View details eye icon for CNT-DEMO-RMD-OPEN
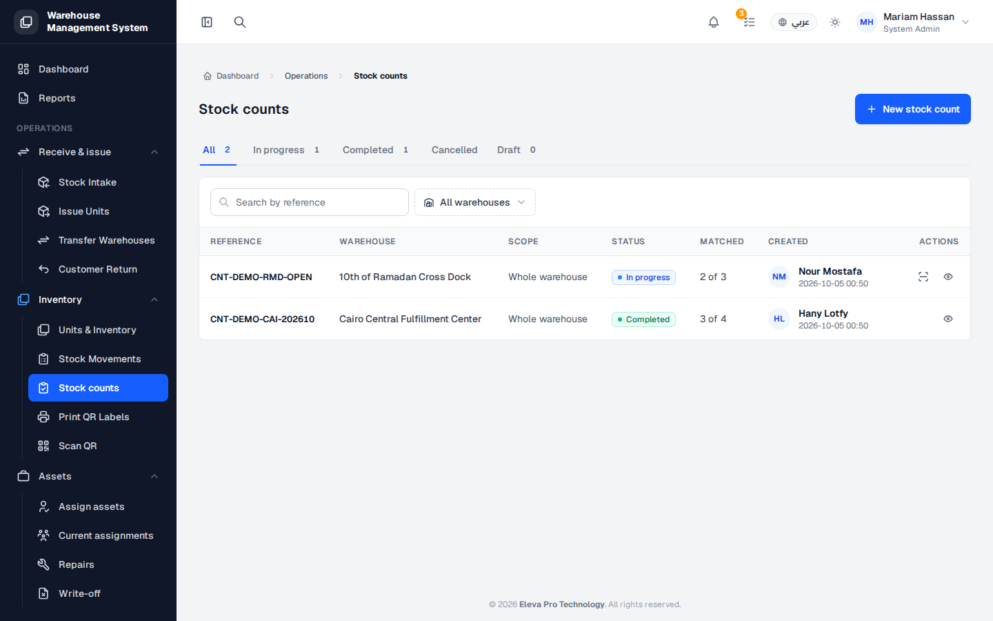993x621 pixels. click(x=948, y=277)
